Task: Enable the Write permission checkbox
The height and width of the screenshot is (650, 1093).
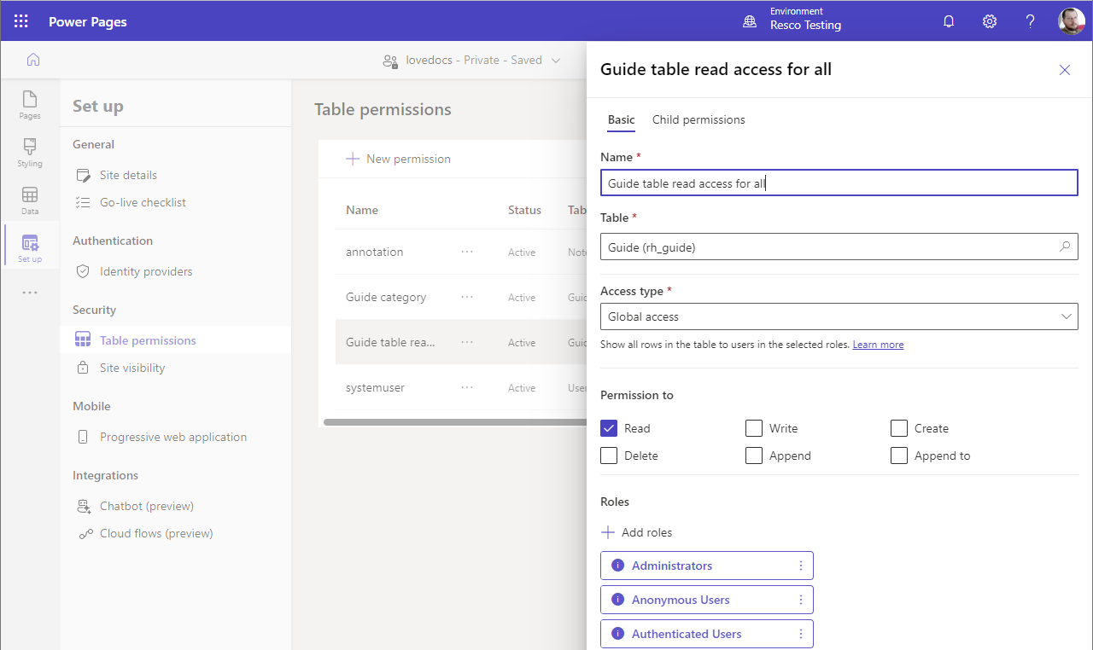Action: point(754,428)
